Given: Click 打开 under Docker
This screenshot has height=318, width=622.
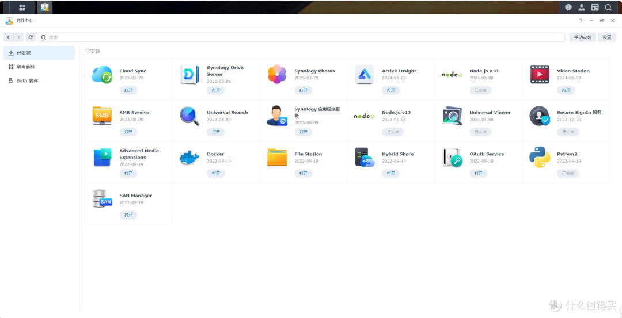Looking at the screenshot, I should 216,174.
